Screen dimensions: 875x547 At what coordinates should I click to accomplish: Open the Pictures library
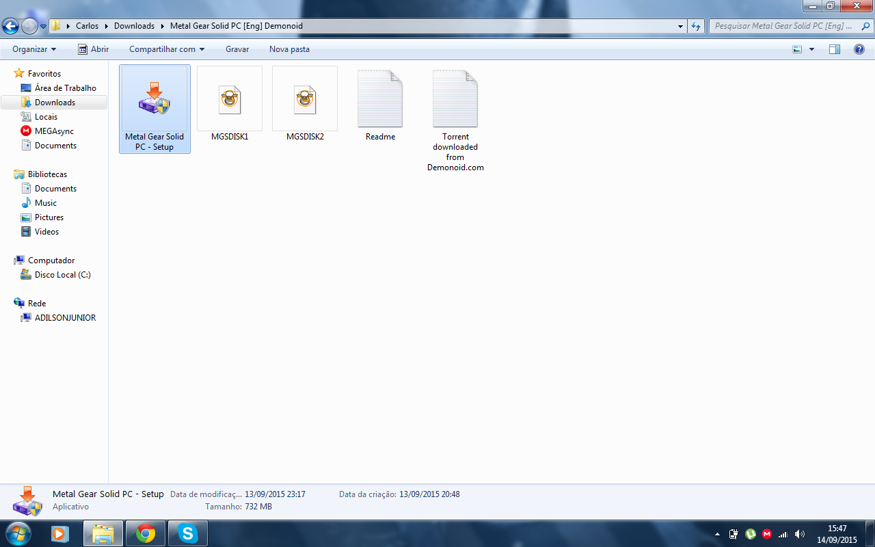[49, 217]
